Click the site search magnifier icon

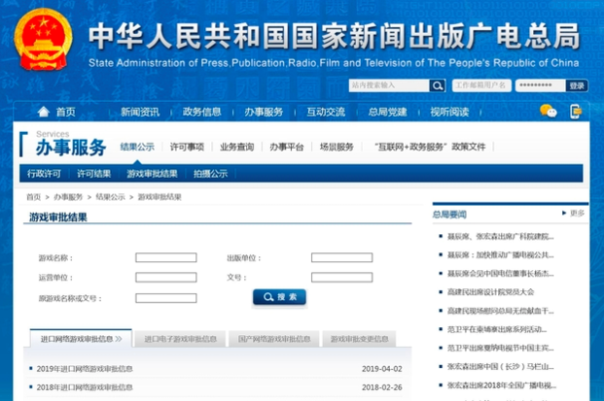pyautogui.click(x=438, y=85)
